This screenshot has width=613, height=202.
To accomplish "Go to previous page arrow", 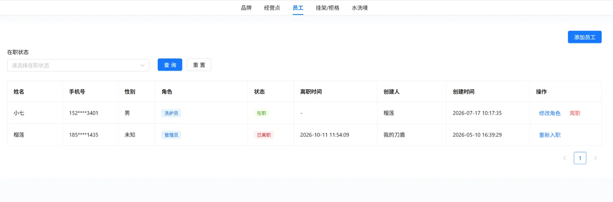I will (564, 158).
